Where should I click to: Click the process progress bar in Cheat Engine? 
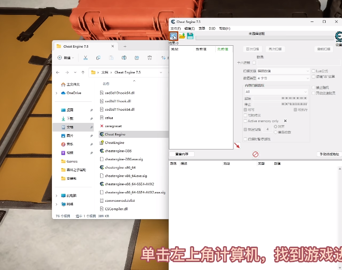click(264, 38)
